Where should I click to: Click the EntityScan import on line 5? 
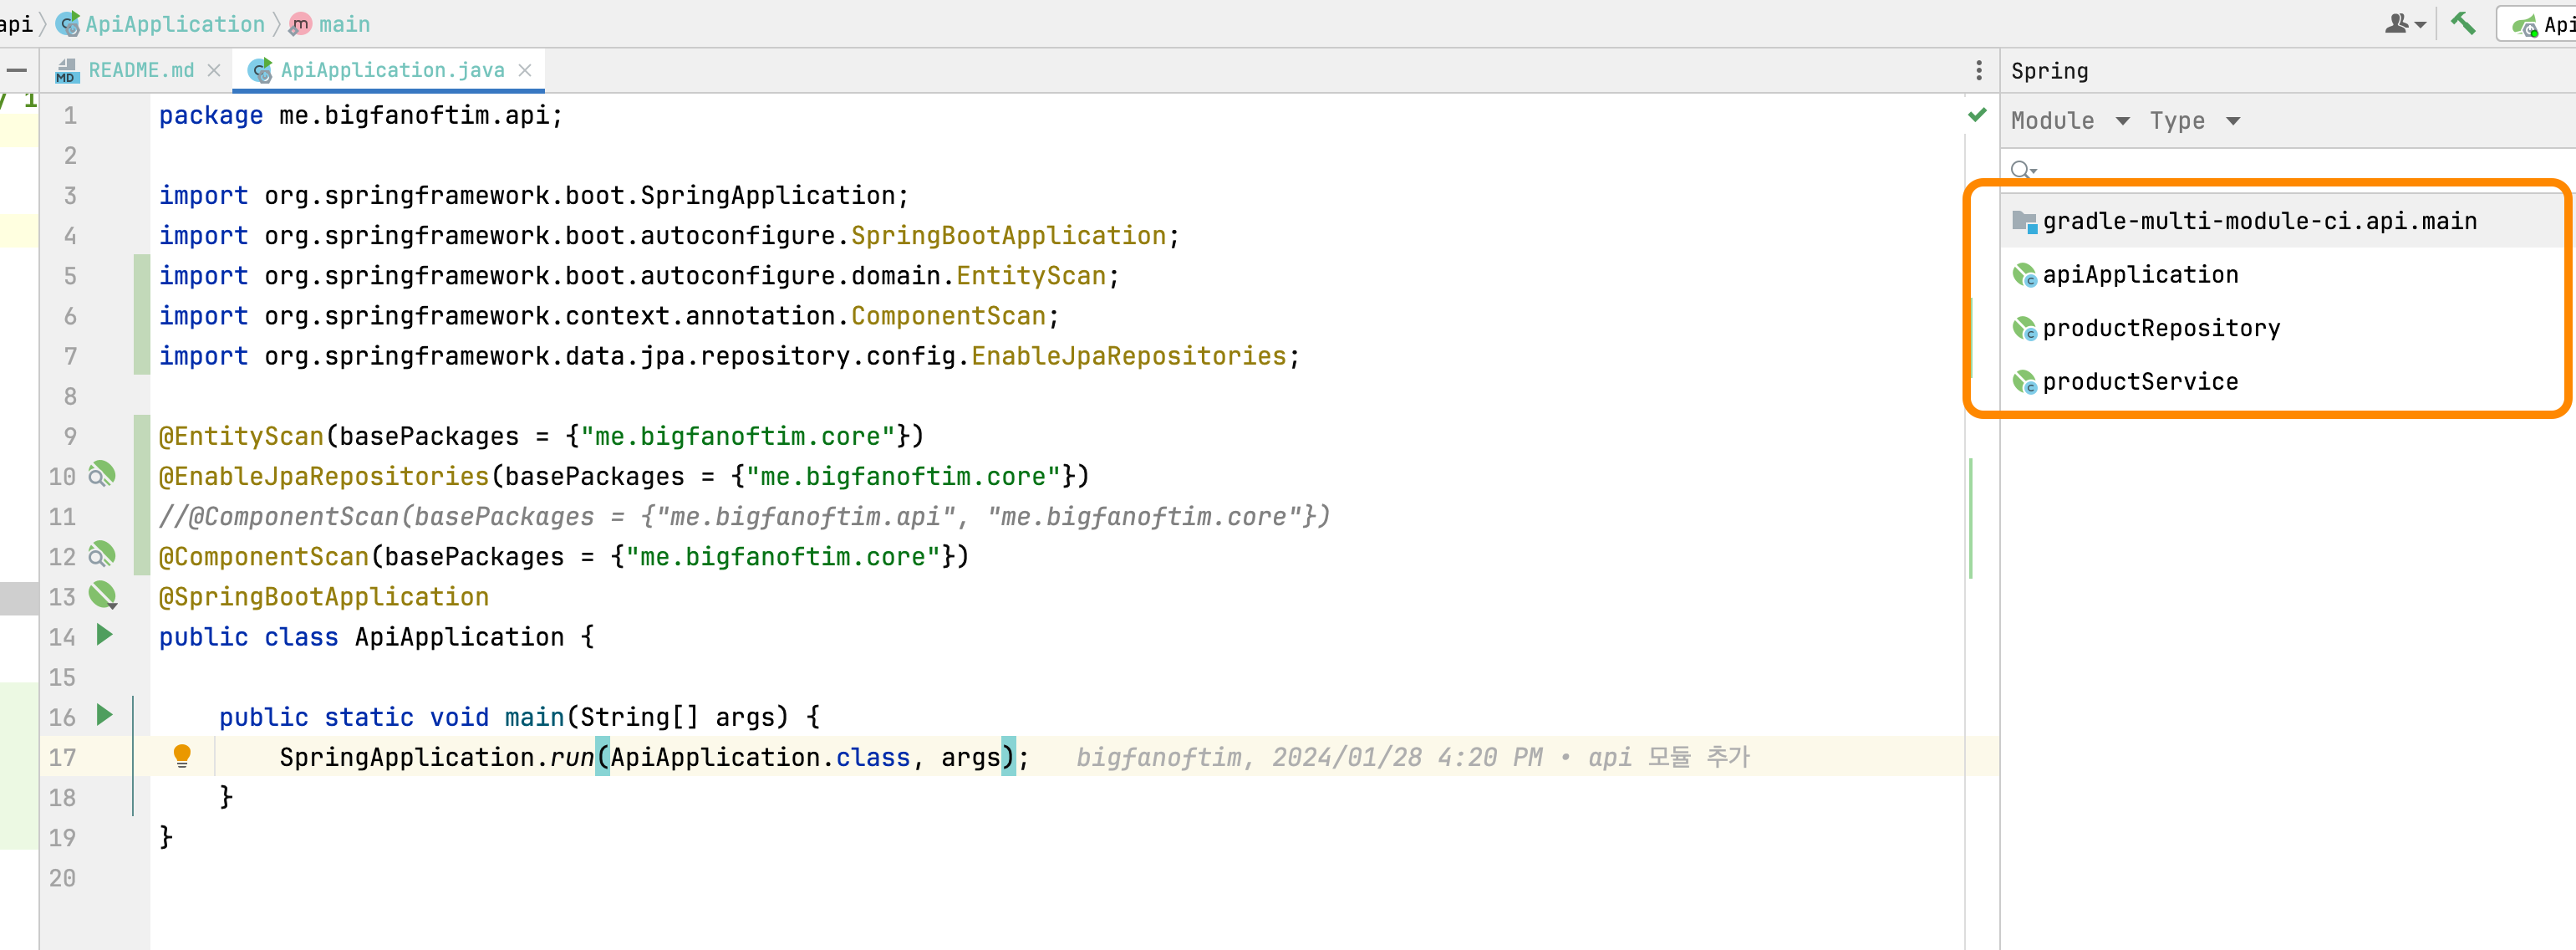pyautogui.click(x=639, y=276)
